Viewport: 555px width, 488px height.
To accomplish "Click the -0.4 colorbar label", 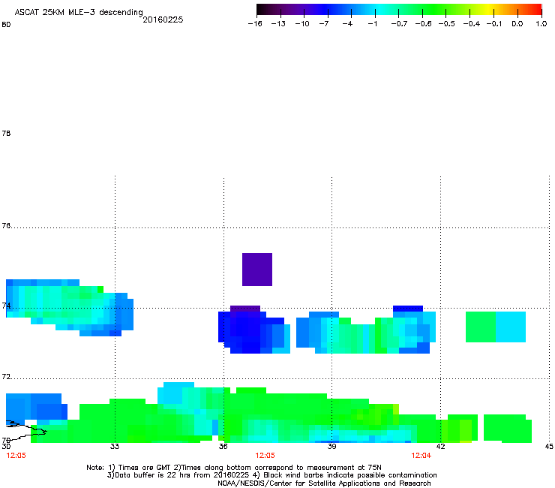I will pyautogui.click(x=472, y=24).
